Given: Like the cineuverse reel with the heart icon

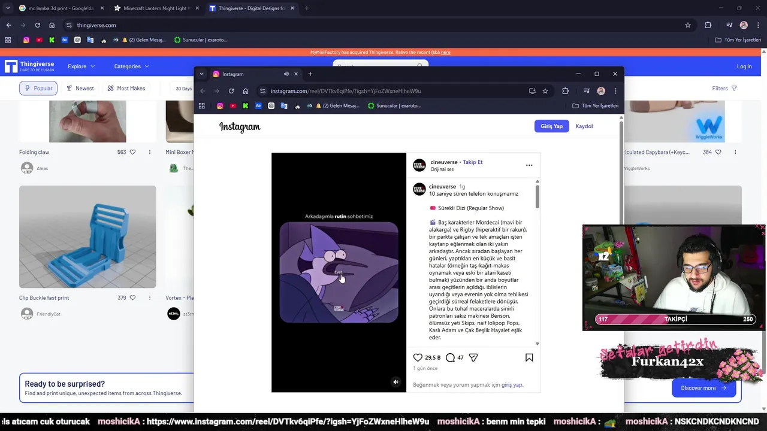Looking at the screenshot, I should [418, 357].
